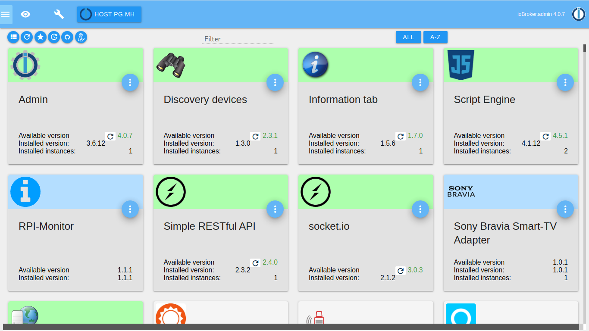
Task: Click the ioBroker logo in the top bar
Action: coord(578,14)
